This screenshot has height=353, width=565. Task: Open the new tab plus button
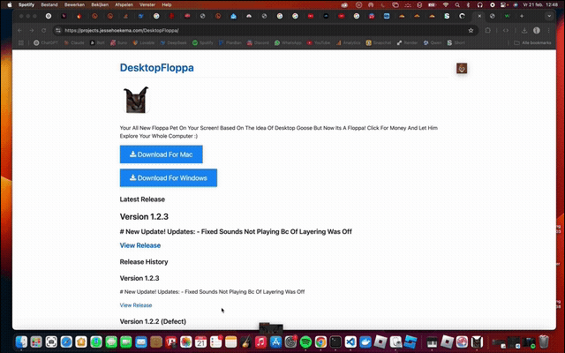tap(522, 16)
